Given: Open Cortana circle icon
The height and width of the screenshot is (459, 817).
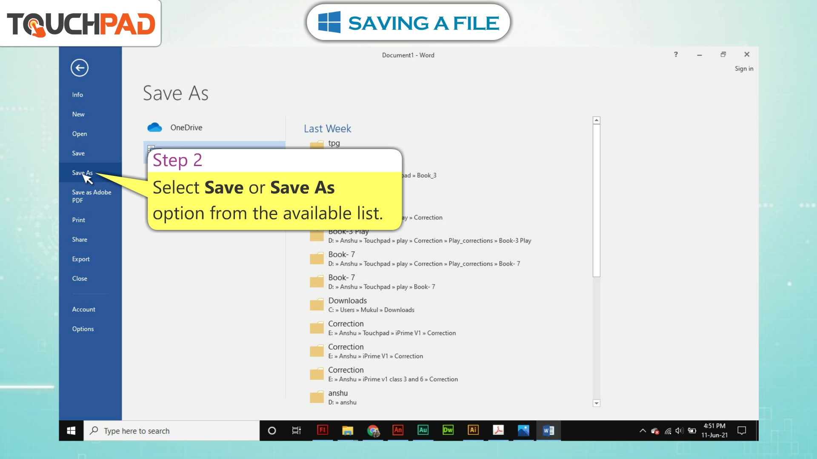Looking at the screenshot, I should 272,431.
